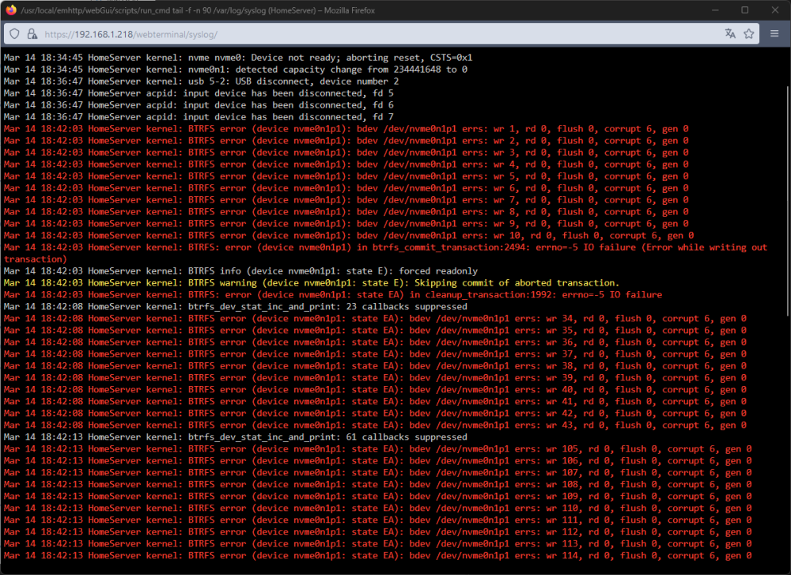Click the 'cleanup_transaction:1992' error line
This screenshot has width=791, height=575.
[x=333, y=294]
